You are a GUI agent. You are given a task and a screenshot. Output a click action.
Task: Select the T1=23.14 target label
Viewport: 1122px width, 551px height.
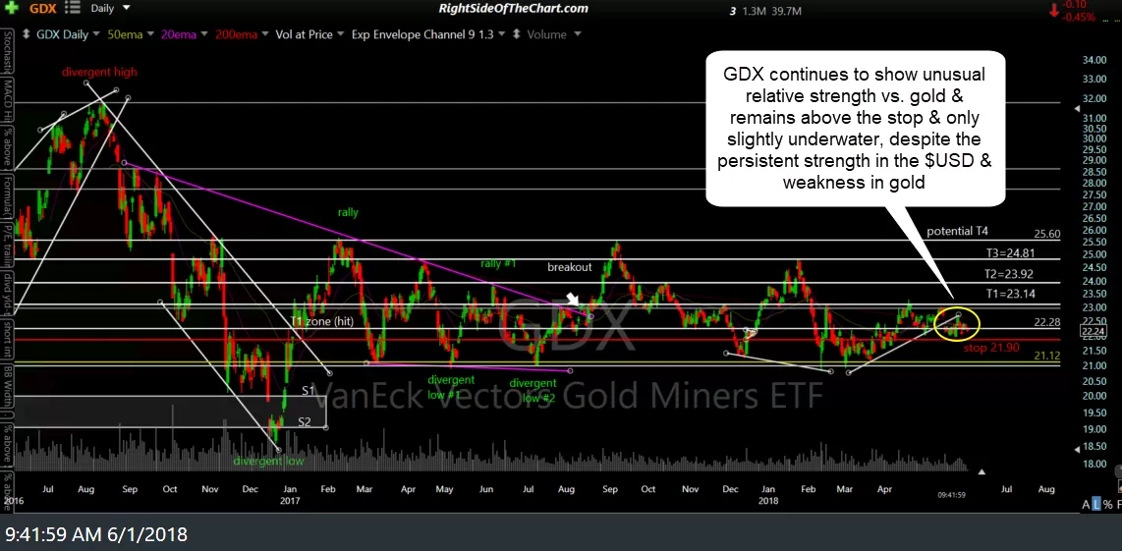click(x=1010, y=294)
